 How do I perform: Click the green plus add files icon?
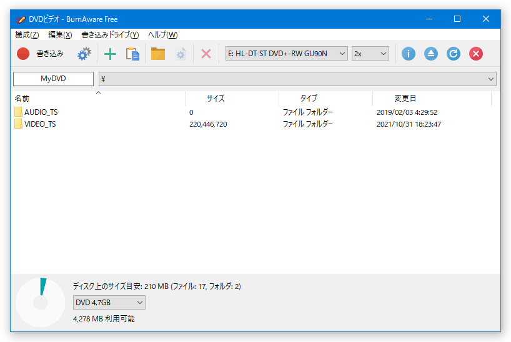click(110, 54)
